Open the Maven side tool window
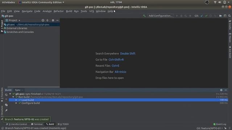232x130 pixels. 230,38
